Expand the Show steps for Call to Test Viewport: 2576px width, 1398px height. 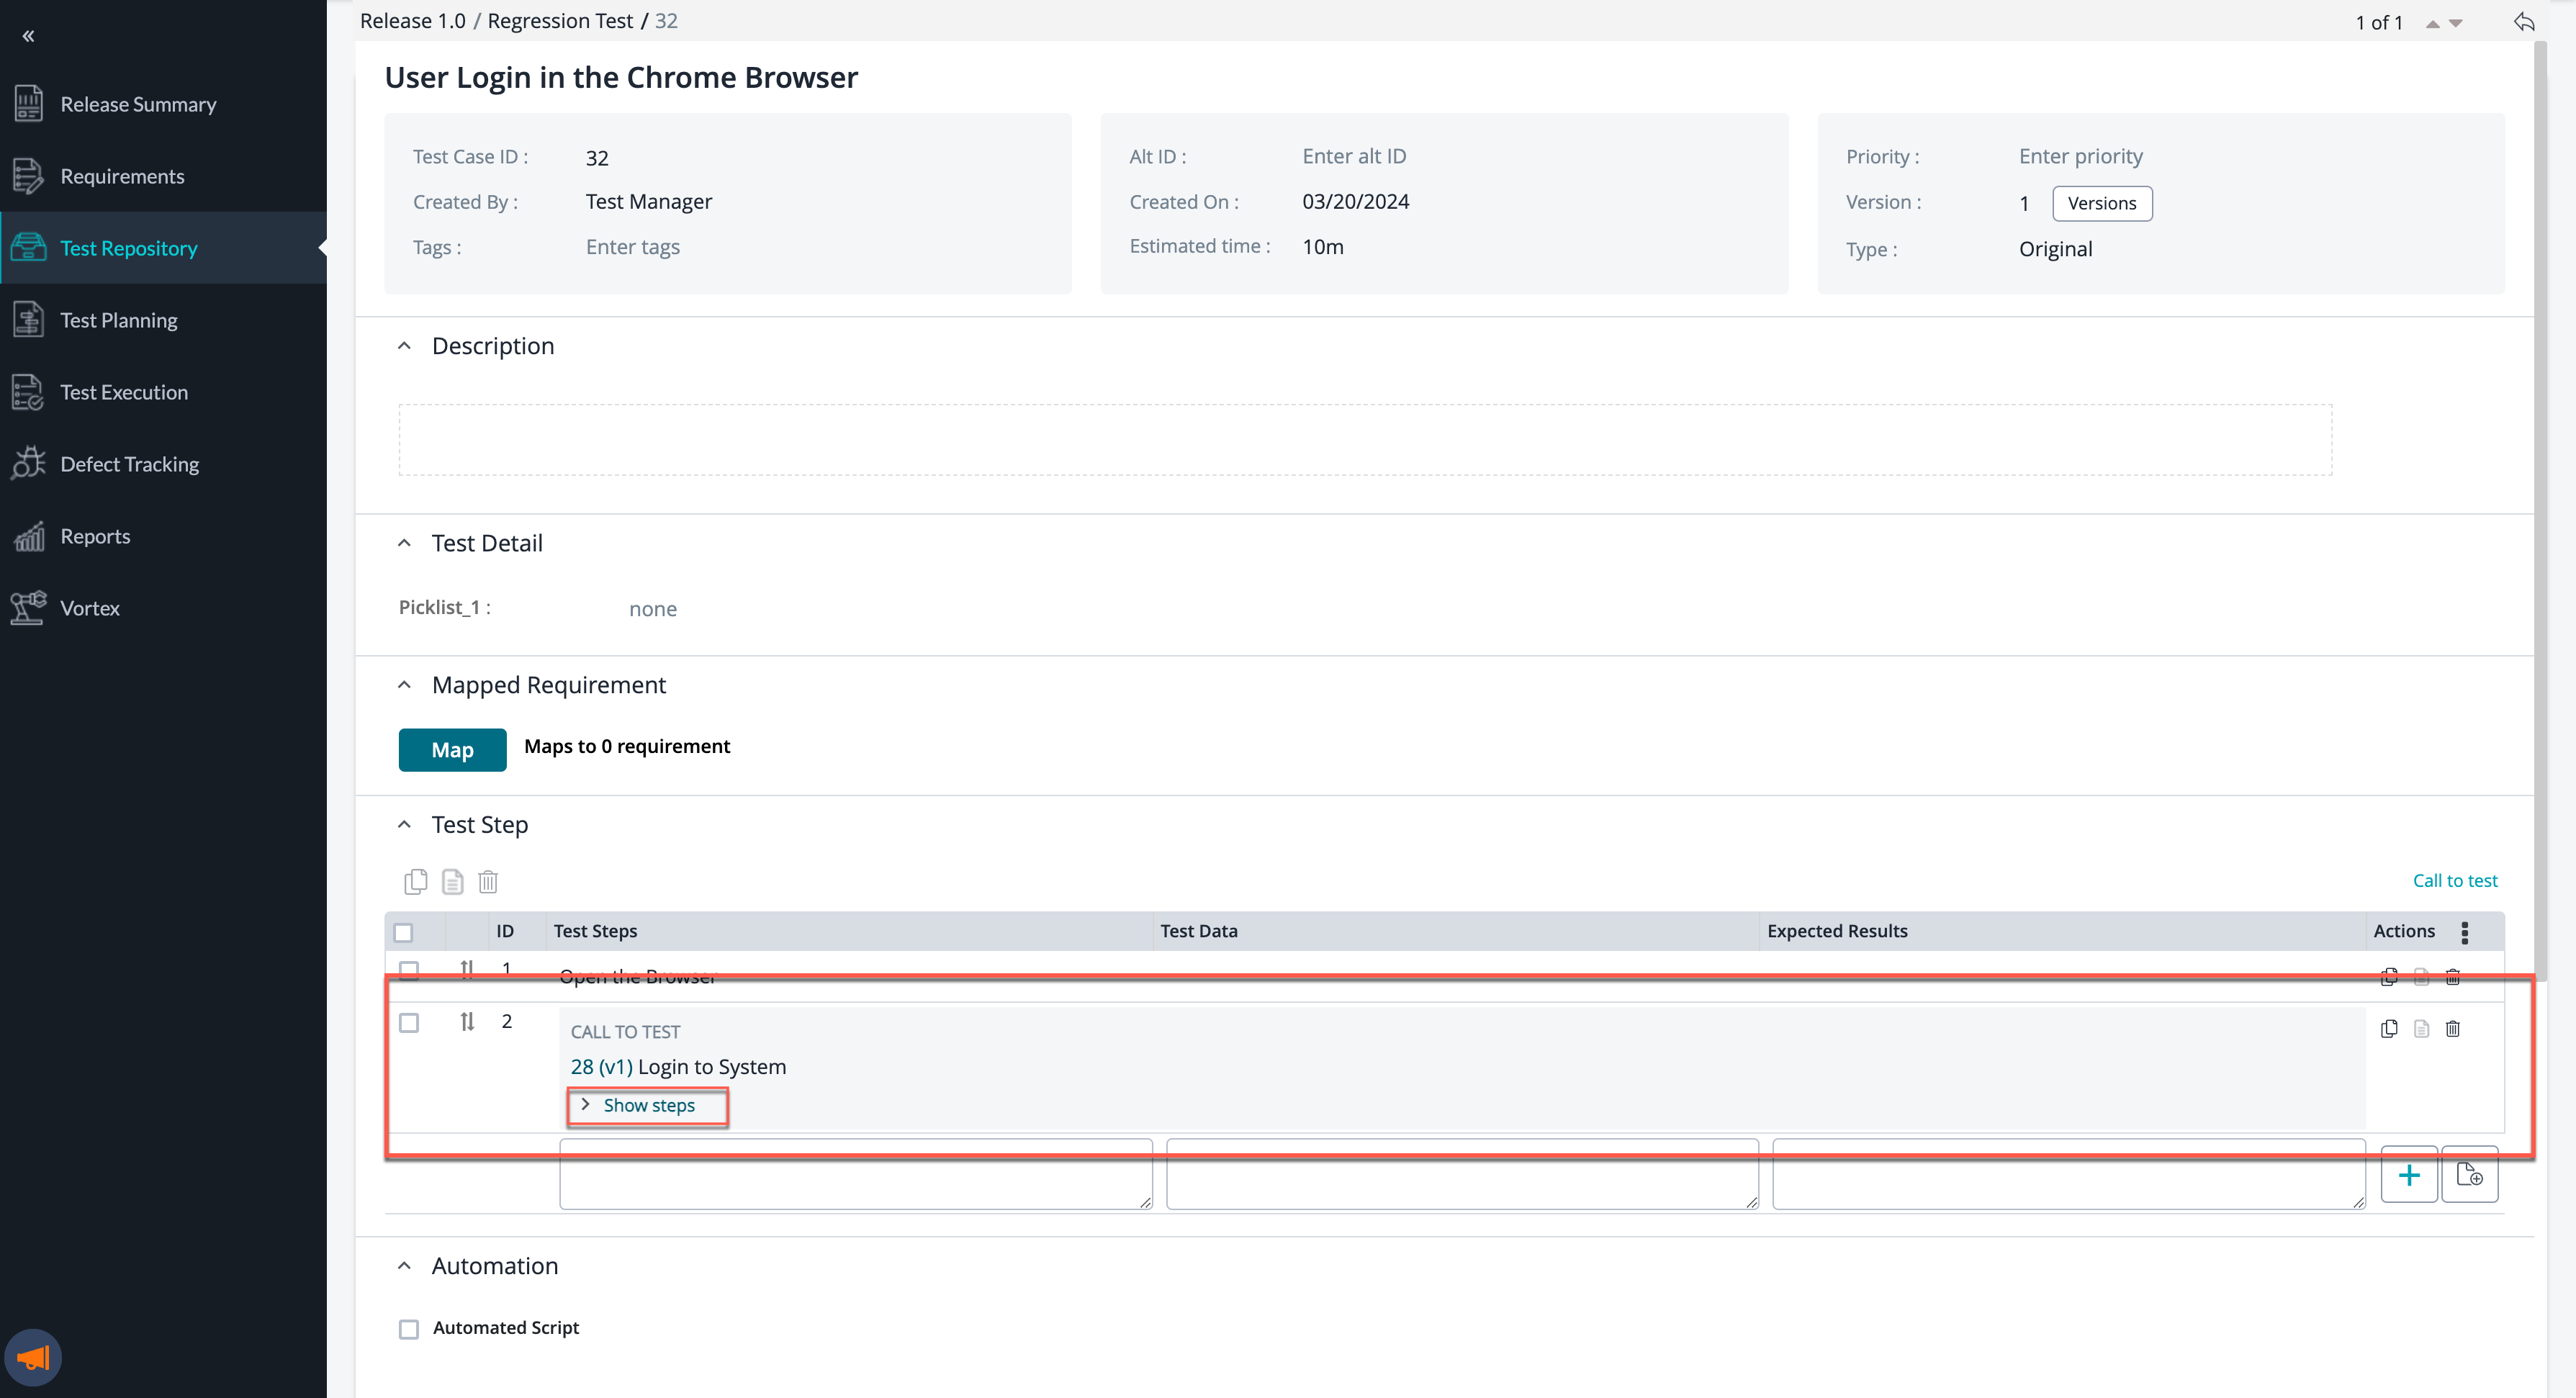(x=647, y=1105)
